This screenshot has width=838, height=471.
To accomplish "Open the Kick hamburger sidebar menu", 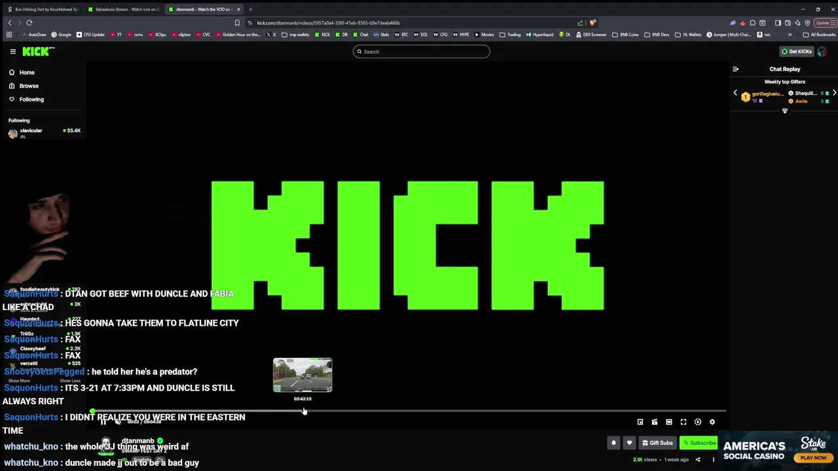I will pyautogui.click(x=12, y=52).
